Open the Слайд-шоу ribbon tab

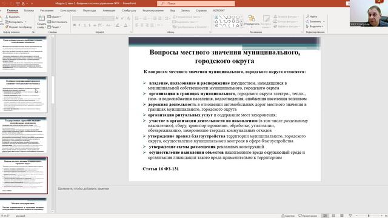[129, 11]
